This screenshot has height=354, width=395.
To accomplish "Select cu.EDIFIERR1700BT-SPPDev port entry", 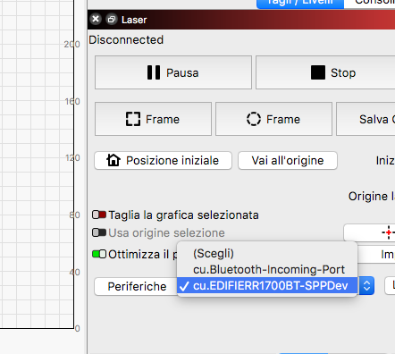I will pos(267,286).
